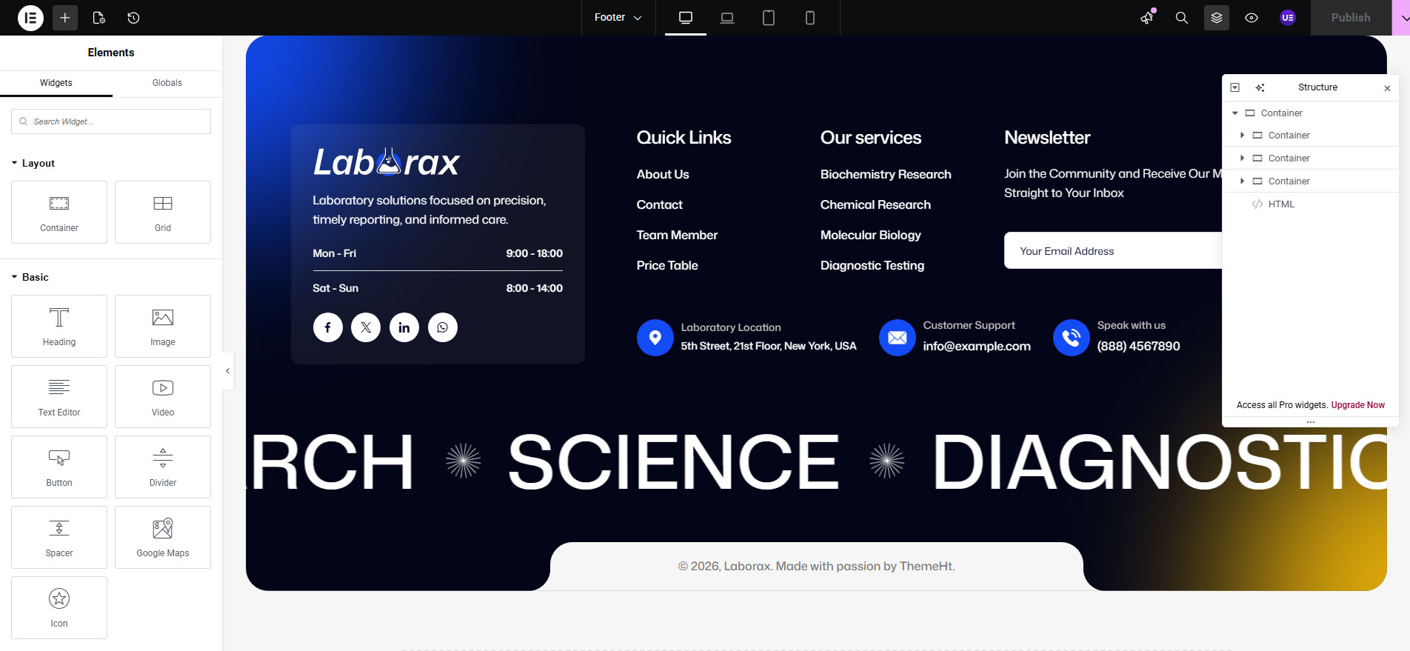1410x651 pixels.
Task: Open the Finder search magnifier icon
Action: [x=1181, y=18]
